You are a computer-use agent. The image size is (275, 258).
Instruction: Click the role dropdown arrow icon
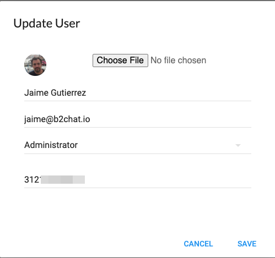tap(238, 145)
